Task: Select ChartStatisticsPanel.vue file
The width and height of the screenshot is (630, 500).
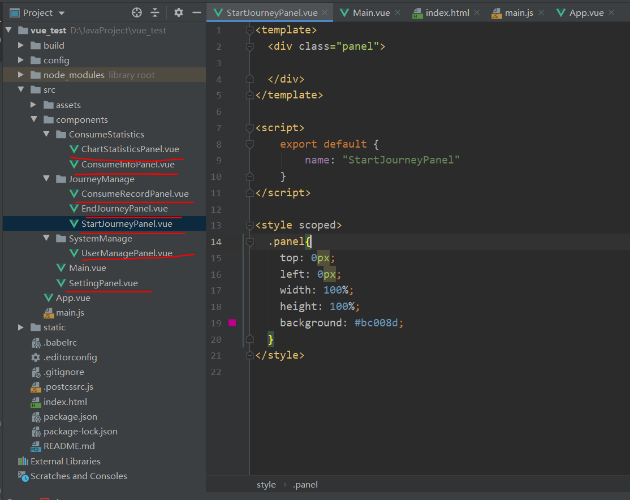Action: (130, 149)
